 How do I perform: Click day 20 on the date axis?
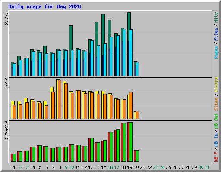tap(136, 167)
